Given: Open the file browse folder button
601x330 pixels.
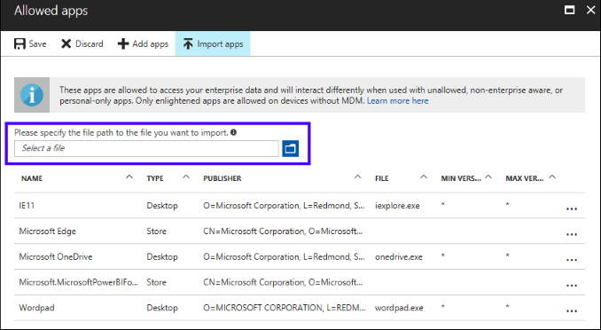Looking at the screenshot, I should pos(291,148).
